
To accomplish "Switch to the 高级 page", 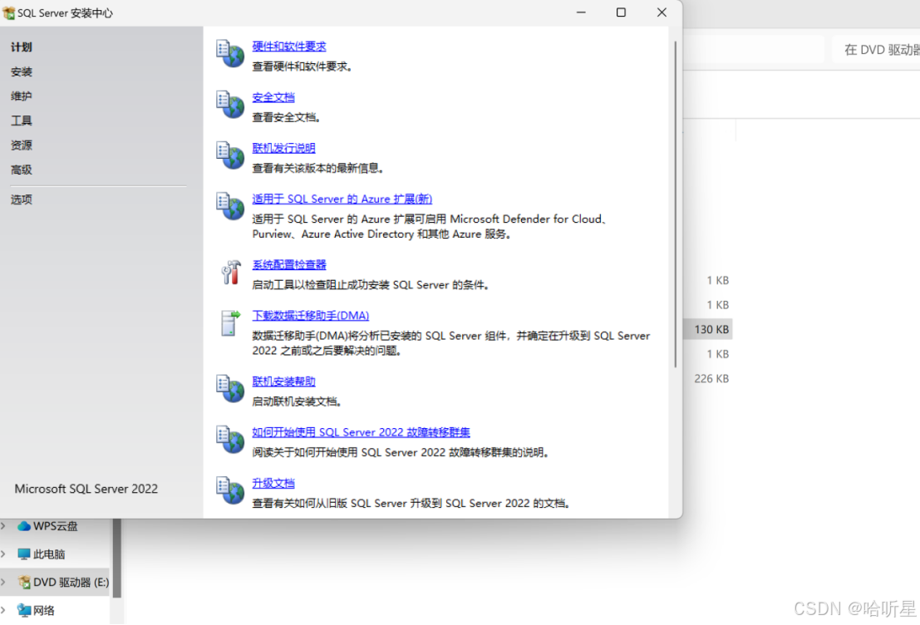I will (x=21, y=170).
